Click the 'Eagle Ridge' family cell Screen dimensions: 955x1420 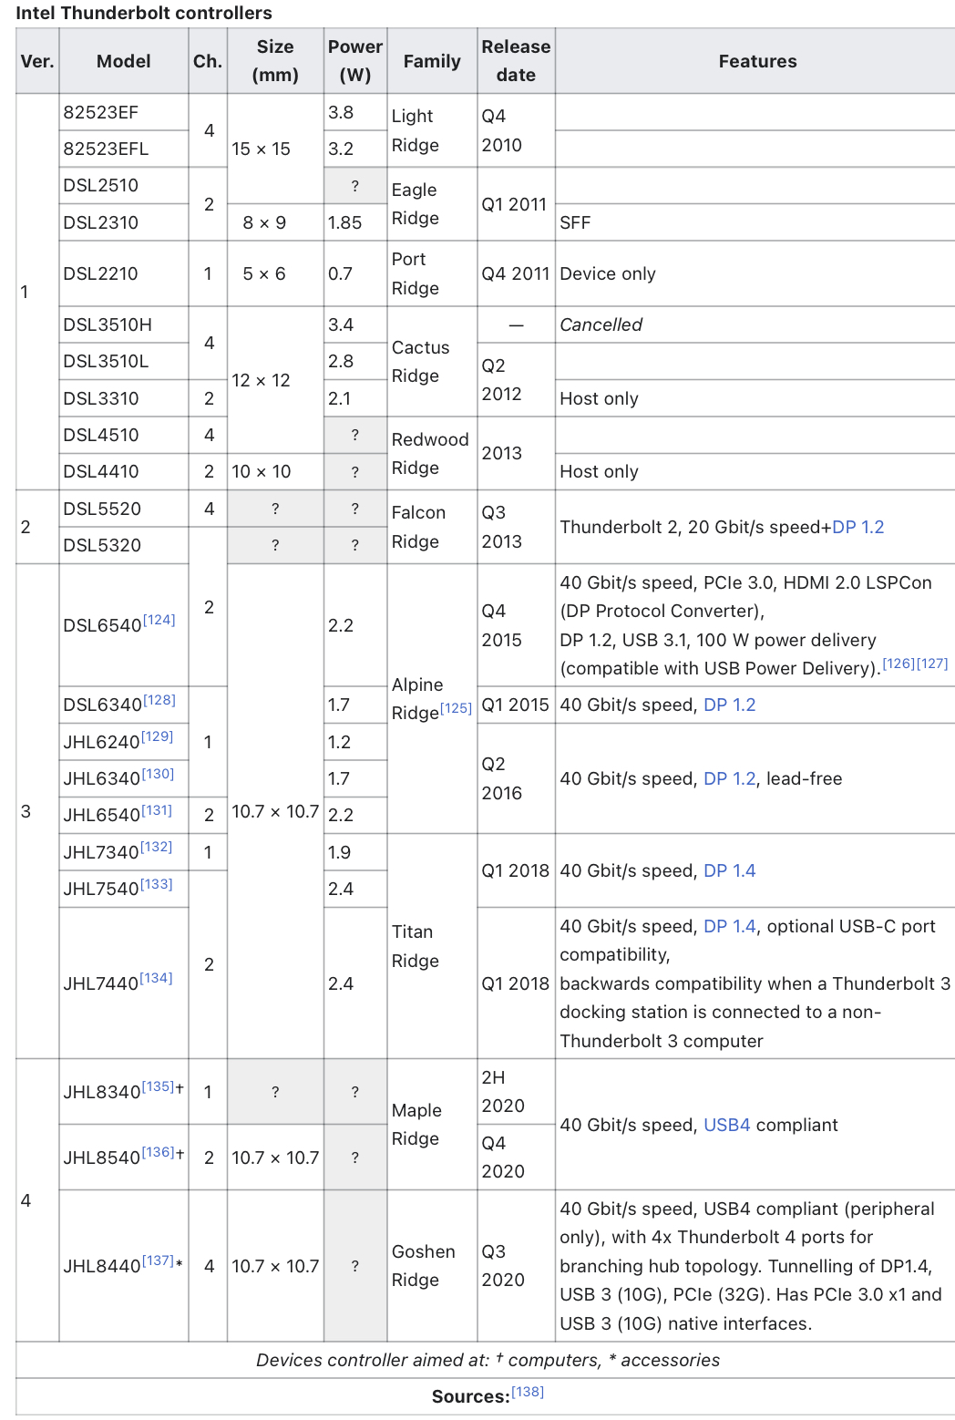pyautogui.click(x=432, y=204)
